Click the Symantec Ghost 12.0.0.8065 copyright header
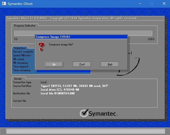170x135 pixels. coord(72,18)
